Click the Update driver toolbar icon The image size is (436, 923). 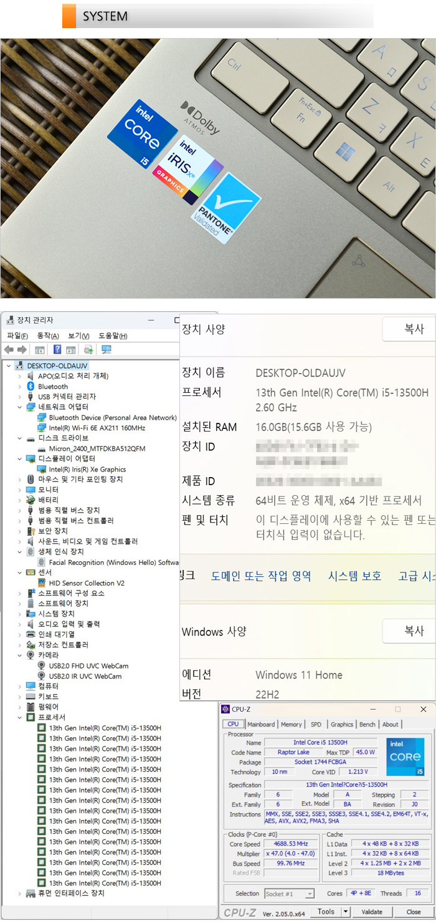[x=88, y=350]
